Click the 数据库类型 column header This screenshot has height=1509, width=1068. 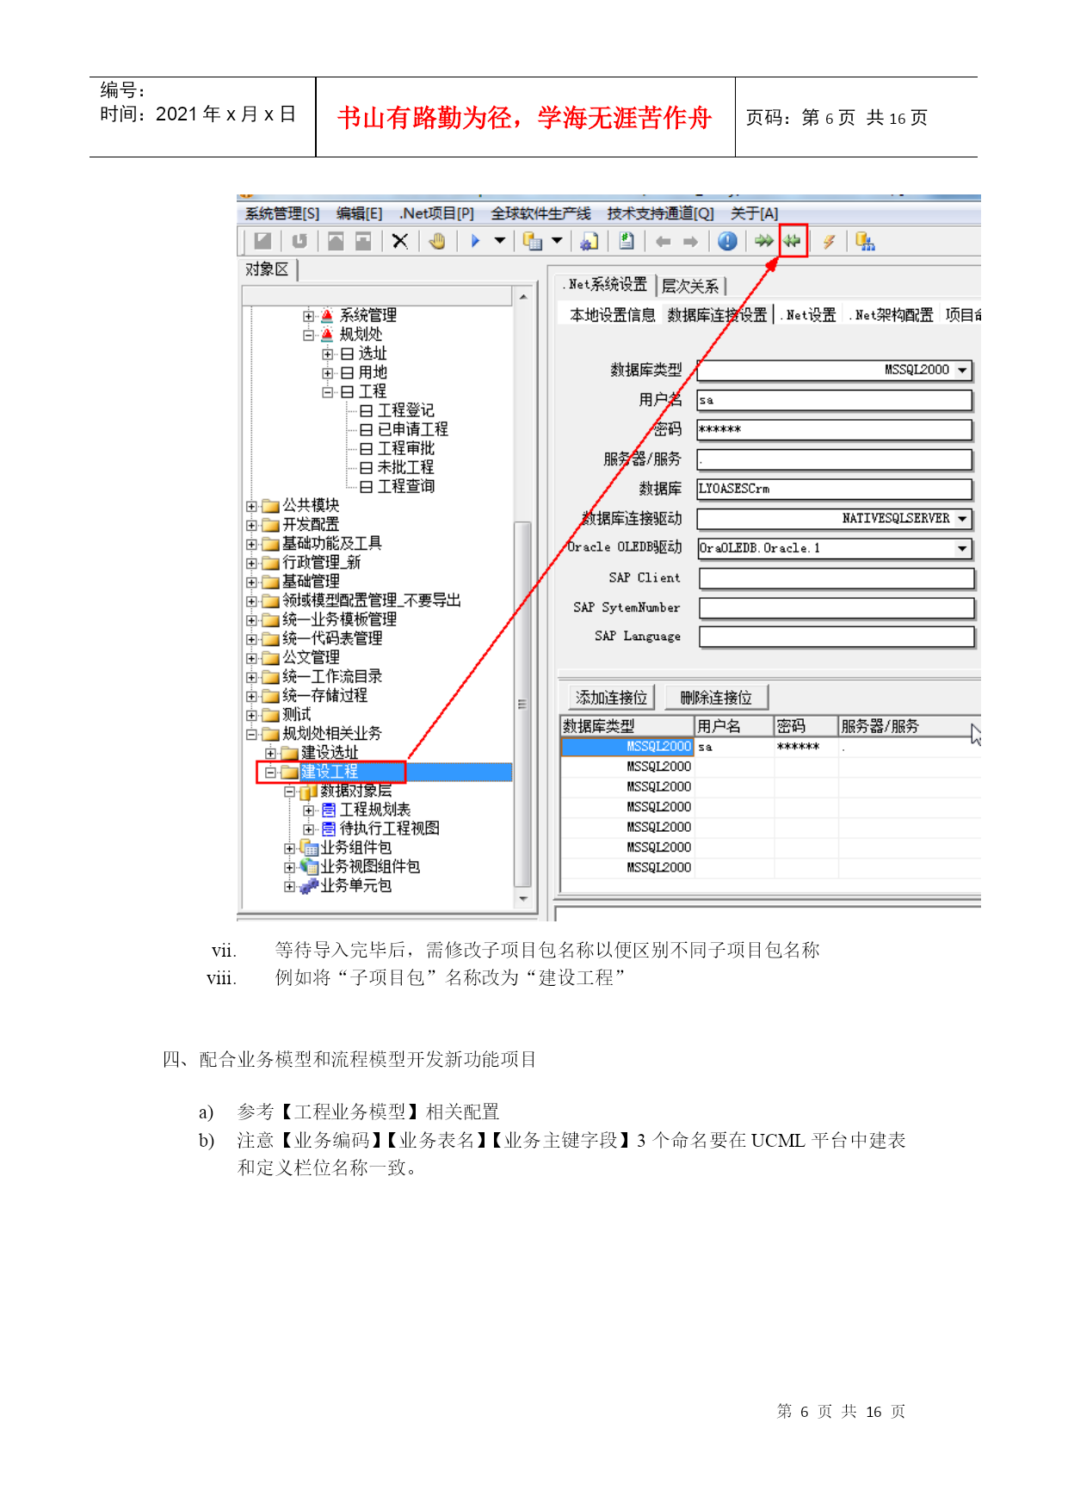point(627,727)
